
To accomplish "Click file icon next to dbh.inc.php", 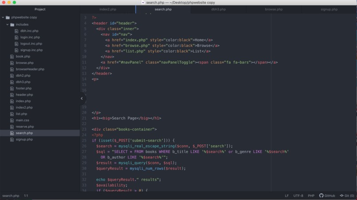I will coord(16,31).
